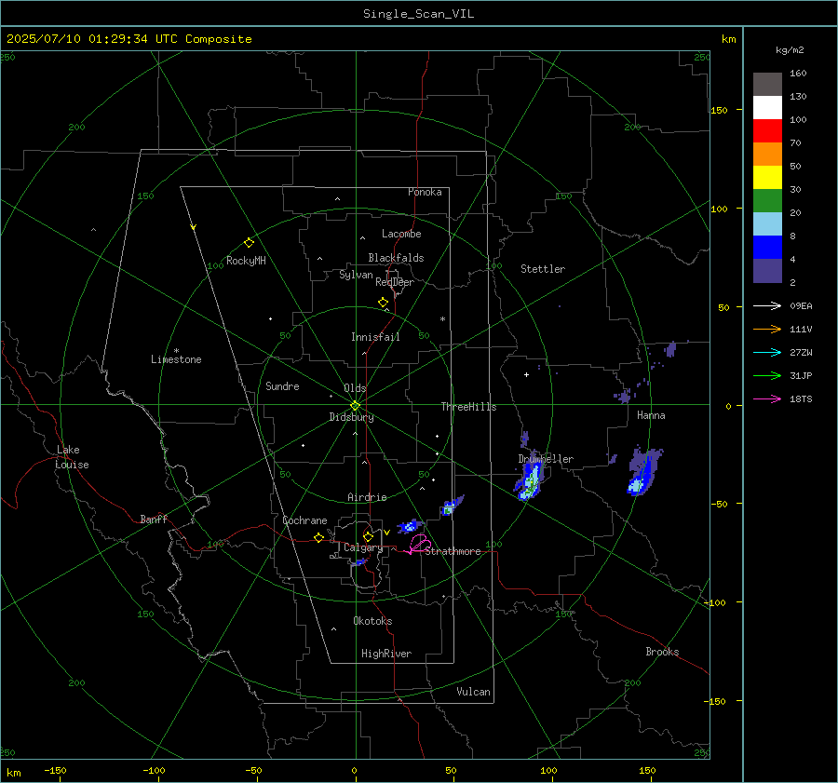Click the storm cell echo below Hanna
The image size is (838, 783).
click(x=644, y=471)
